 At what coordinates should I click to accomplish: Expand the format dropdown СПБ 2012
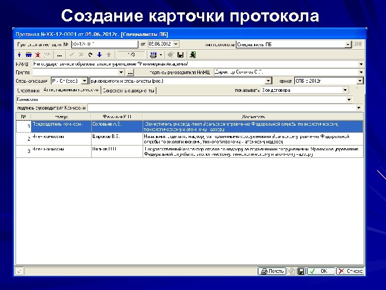(360, 81)
